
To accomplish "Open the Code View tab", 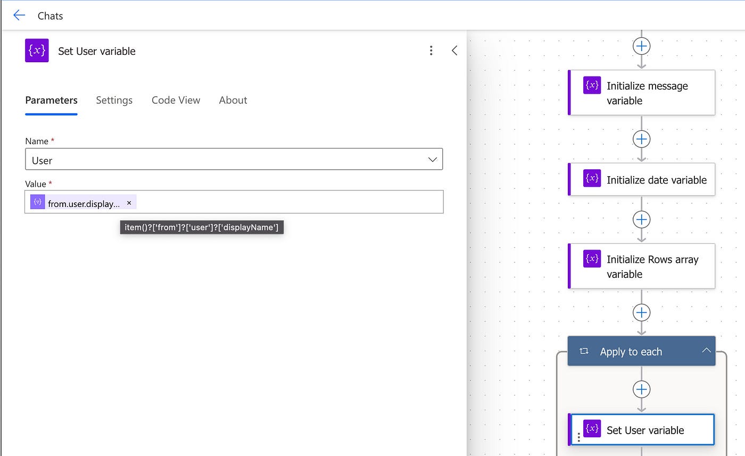I will (176, 100).
